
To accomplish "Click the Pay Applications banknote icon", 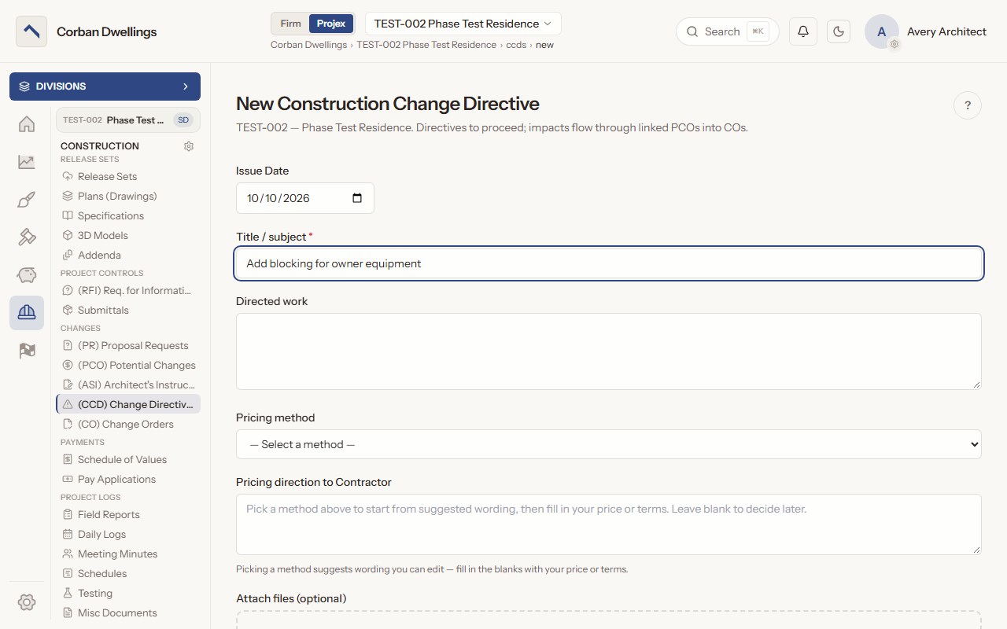I will (x=68, y=480).
